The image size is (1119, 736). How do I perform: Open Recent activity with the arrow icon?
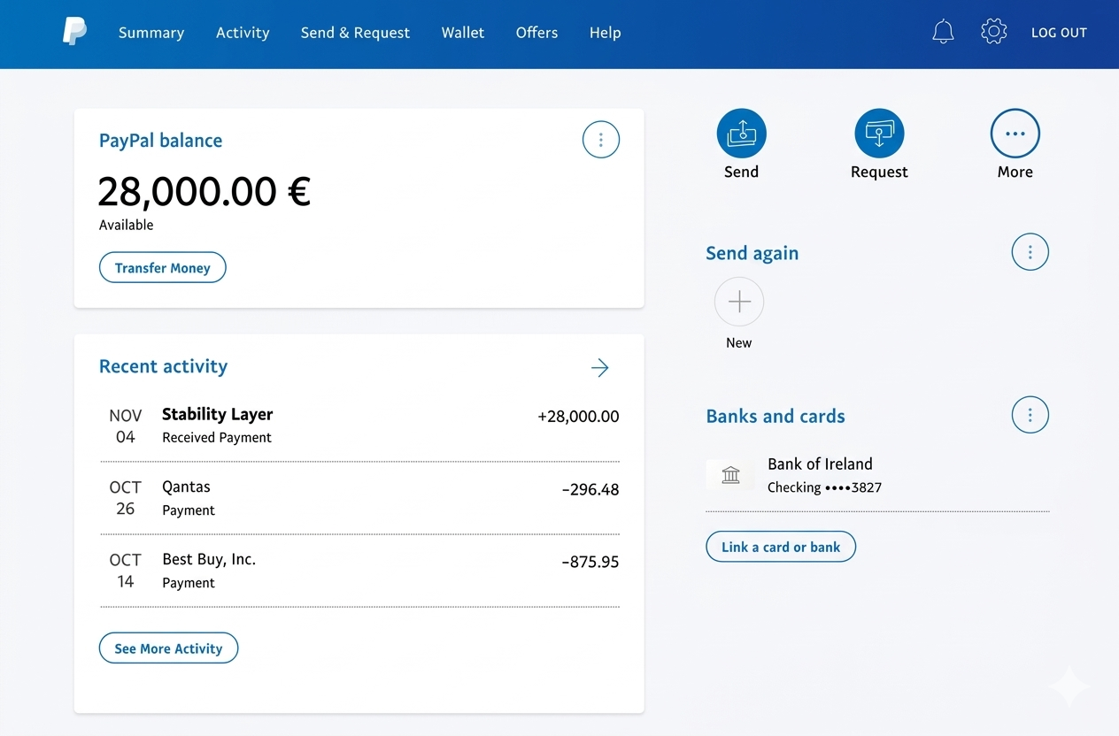[x=600, y=367]
